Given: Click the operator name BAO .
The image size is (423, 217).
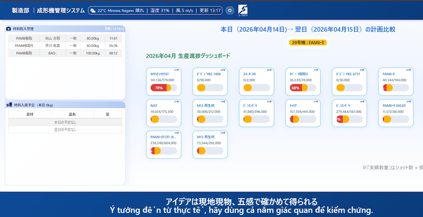Looking at the screenshot, I should (52, 53).
